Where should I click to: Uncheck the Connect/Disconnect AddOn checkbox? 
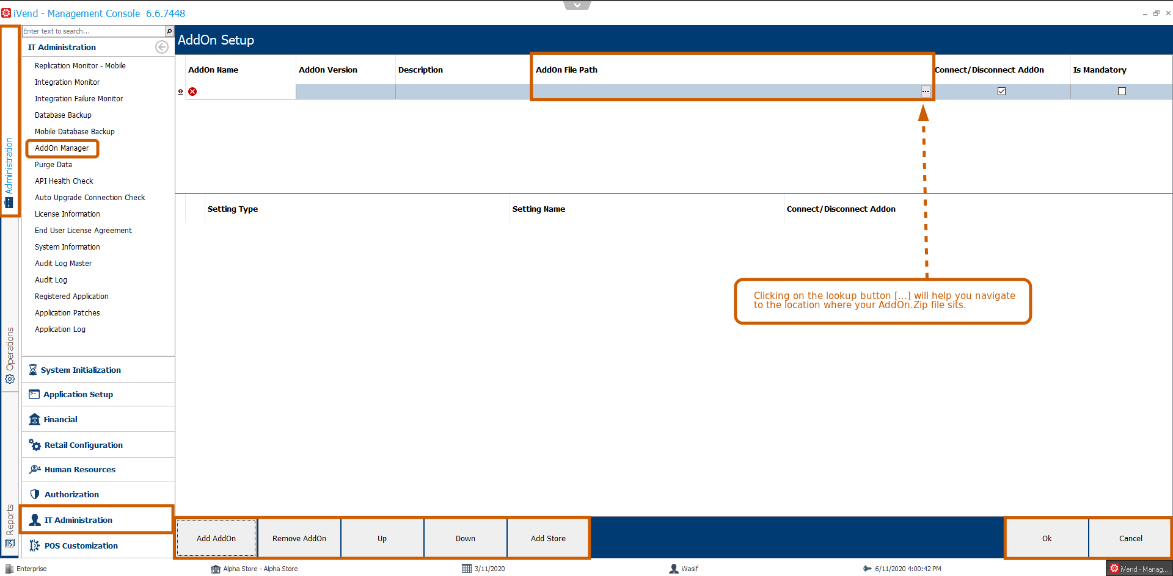point(1001,92)
